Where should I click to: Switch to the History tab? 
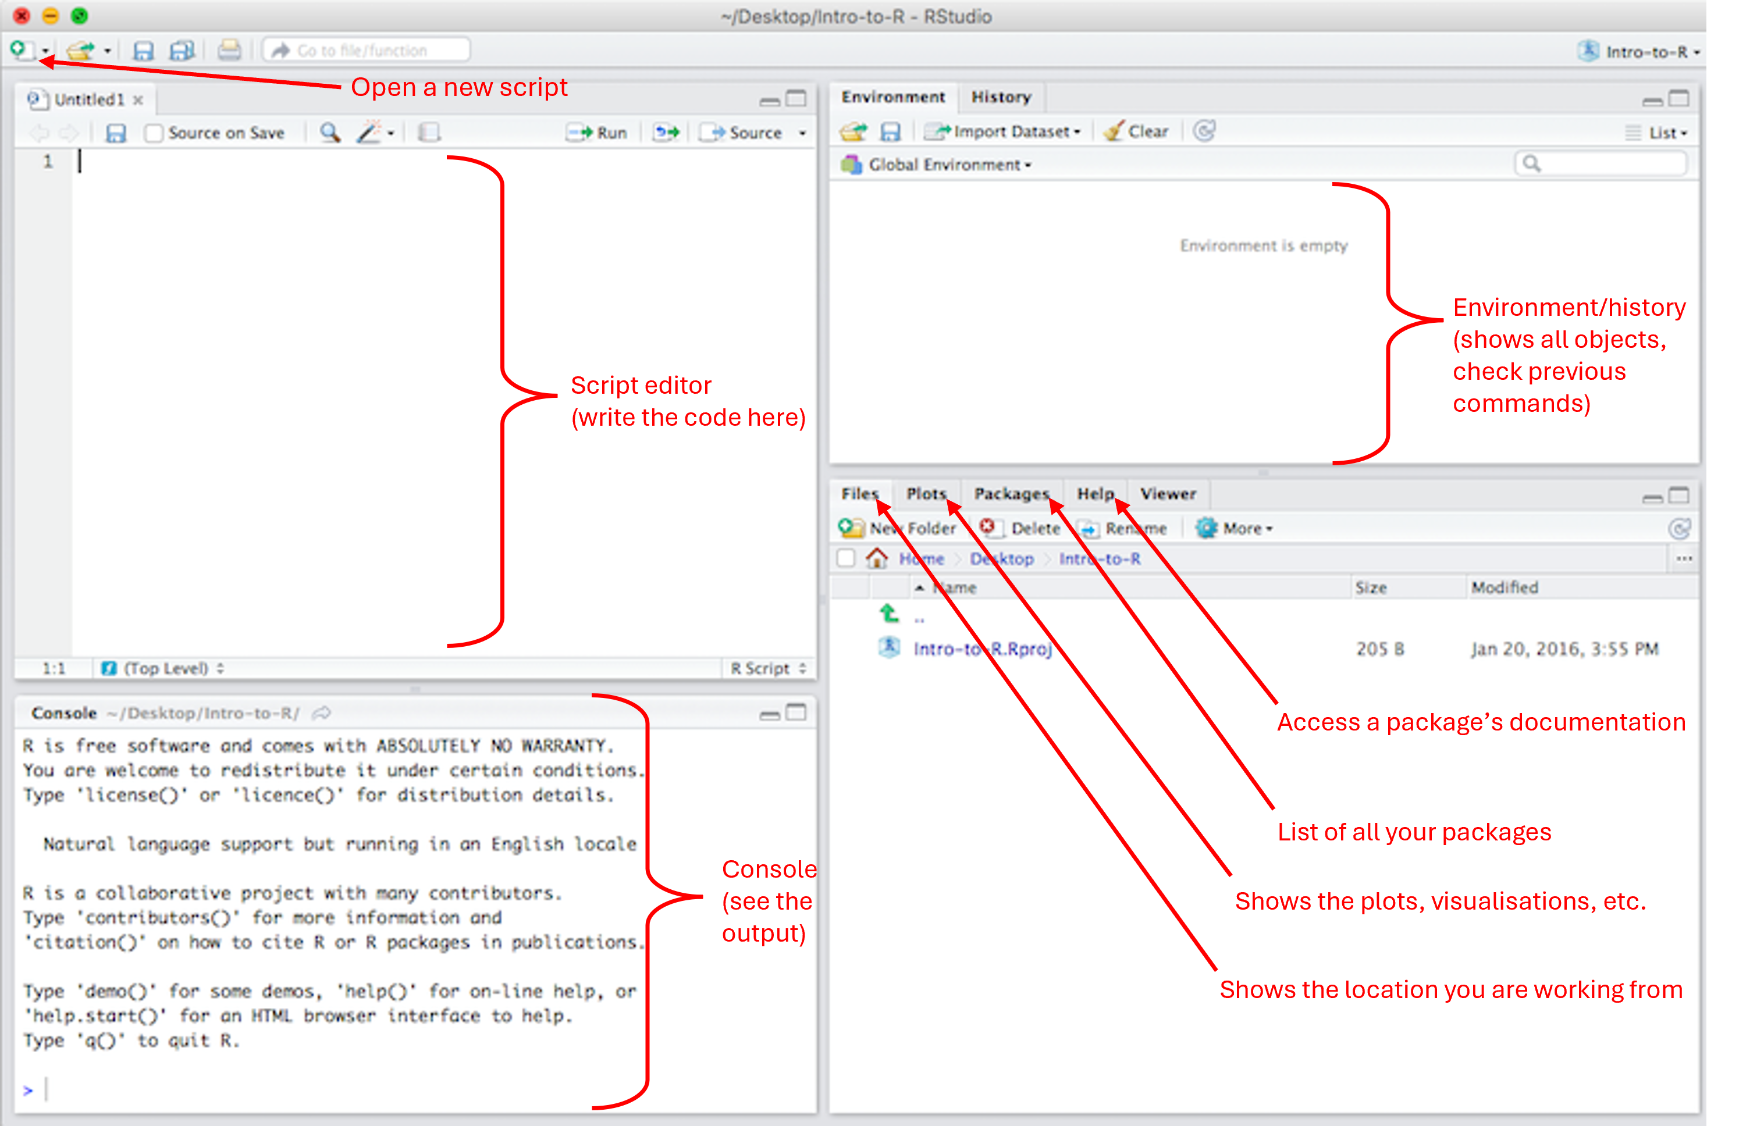1001,97
